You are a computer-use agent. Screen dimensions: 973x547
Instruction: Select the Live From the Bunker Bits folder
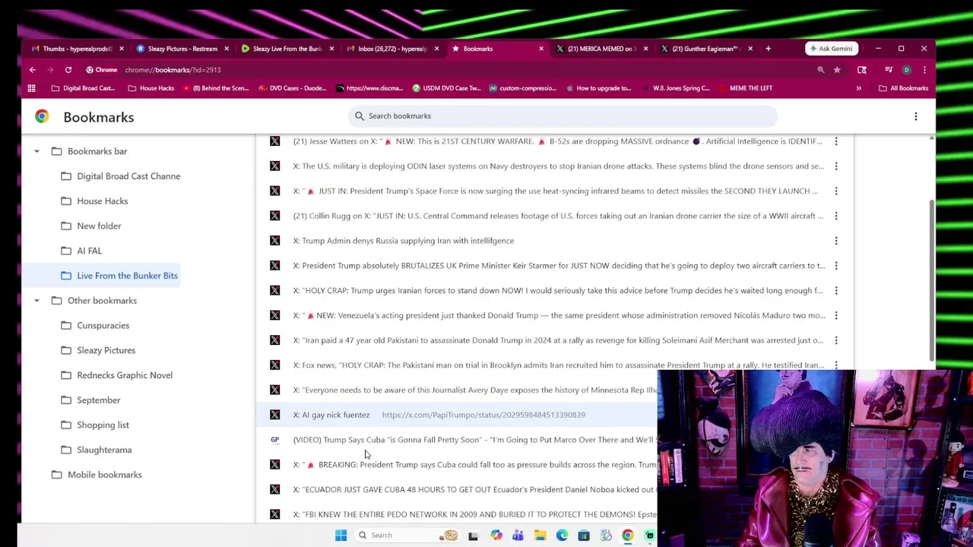(x=119, y=276)
